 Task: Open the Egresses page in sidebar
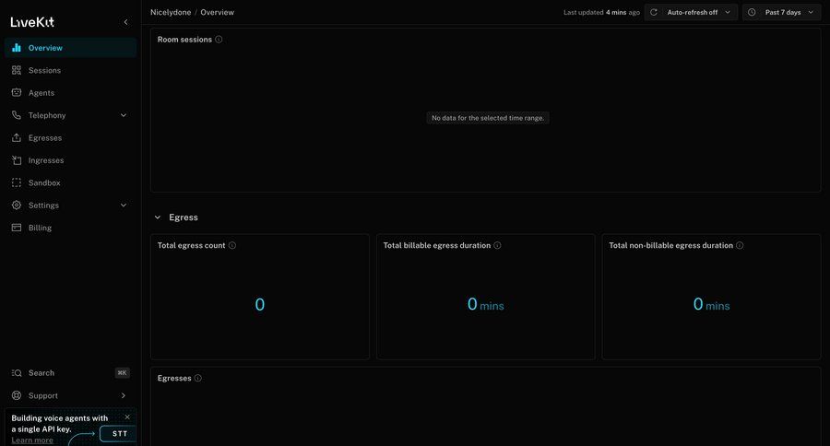point(70,137)
